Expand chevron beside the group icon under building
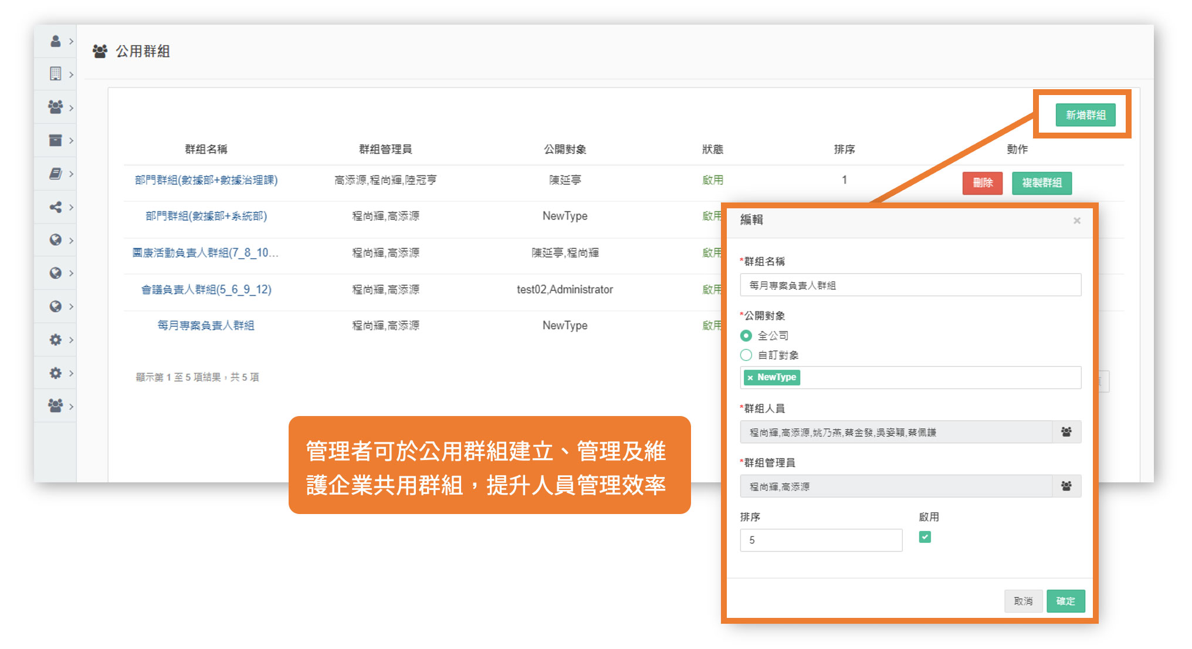The height and width of the screenshot is (649, 1192). (x=71, y=108)
